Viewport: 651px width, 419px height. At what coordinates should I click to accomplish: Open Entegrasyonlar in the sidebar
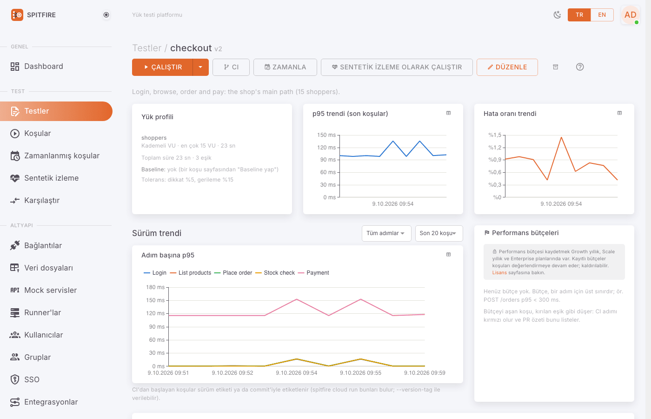56,402
